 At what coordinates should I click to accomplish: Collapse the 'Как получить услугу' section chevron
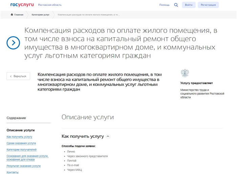tap(108, 137)
